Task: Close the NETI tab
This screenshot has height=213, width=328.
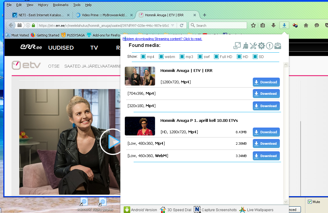Action: tap(68, 15)
